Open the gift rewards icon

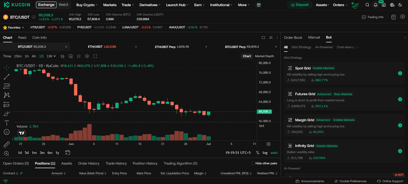pyautogui.click(x=258, y=5)
